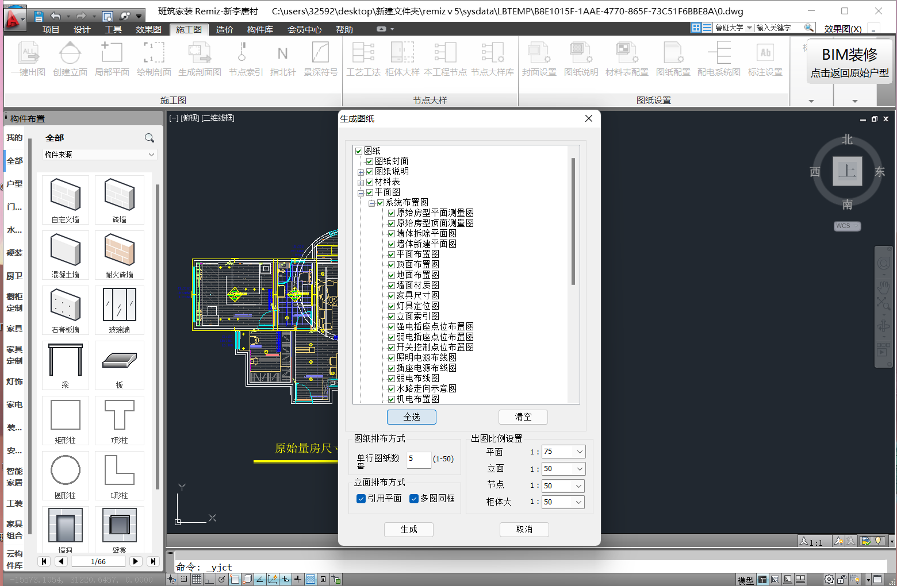Open the 造价 tab
Screen dimensions: 897x586
[x=224, y=29]
